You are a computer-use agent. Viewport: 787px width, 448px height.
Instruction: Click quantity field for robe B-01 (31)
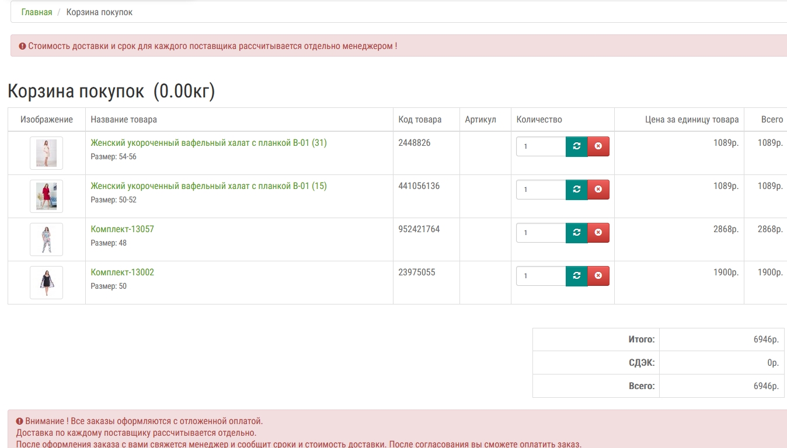[x=541, y=146]
